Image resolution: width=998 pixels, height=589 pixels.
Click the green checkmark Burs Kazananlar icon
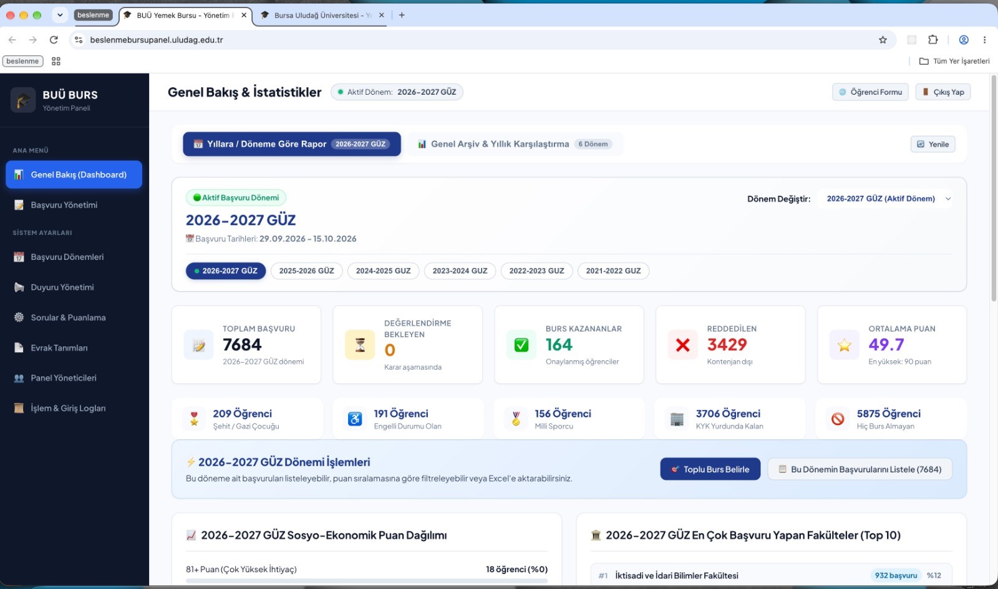pos(521,345)
